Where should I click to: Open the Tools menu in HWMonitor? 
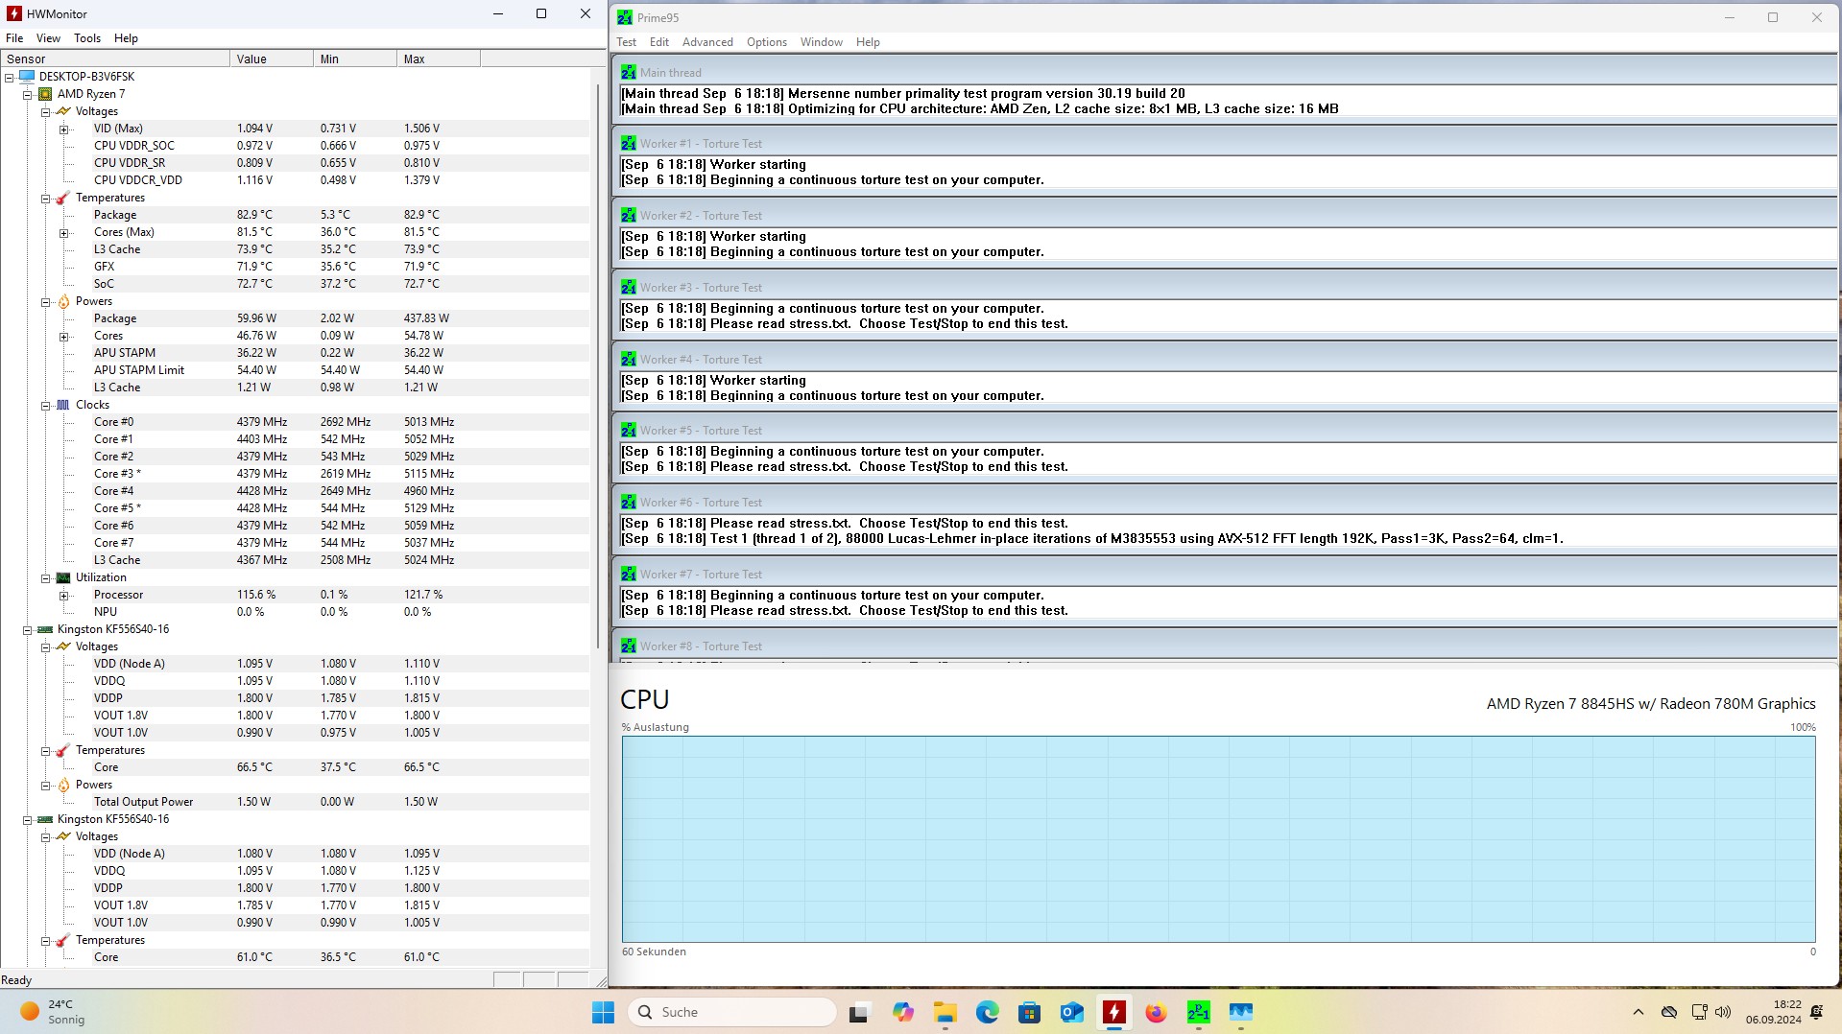tap(87, 38)
